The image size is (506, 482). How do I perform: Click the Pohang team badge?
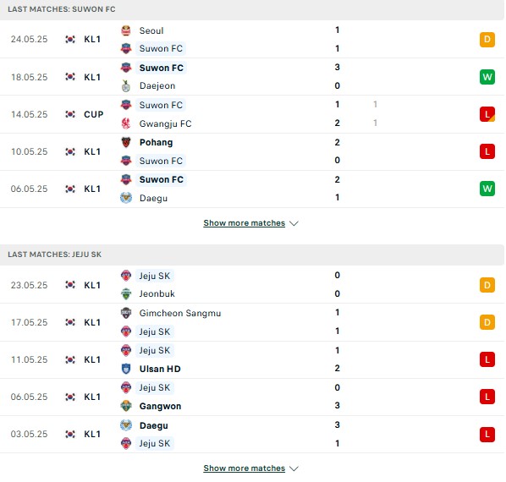(126, 142)
